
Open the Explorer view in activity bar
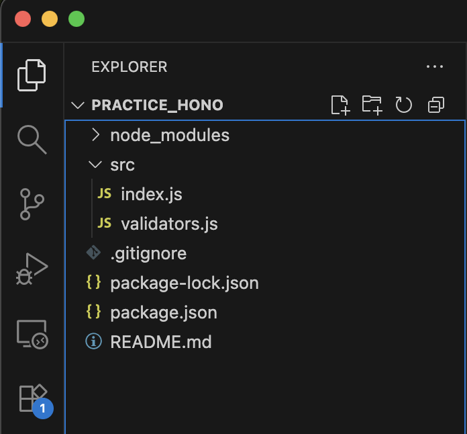32,75
